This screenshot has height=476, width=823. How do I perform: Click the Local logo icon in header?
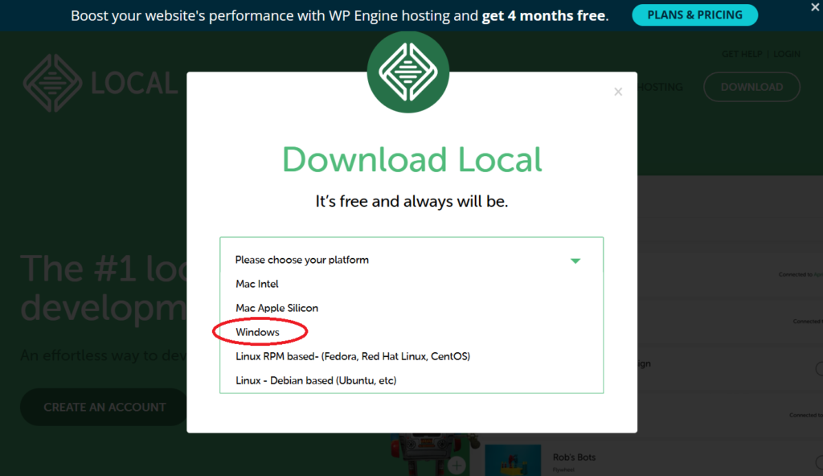(x=52, y=83)
